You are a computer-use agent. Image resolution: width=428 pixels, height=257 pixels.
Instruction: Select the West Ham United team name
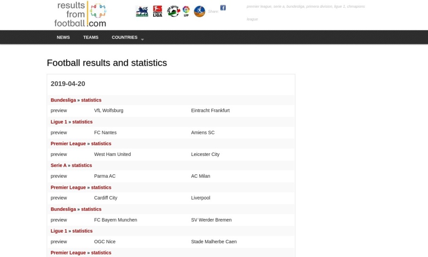click(113, 154)
